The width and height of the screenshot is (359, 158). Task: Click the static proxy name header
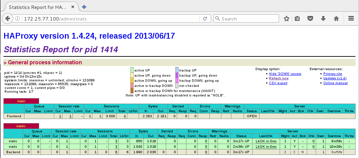pyautogui.click(x=21, y=126)
